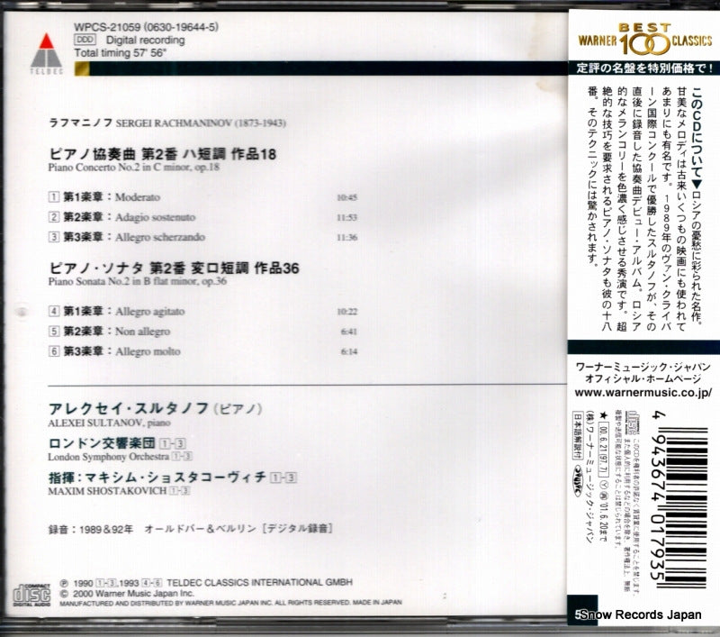Click track number box 3 beside Allegro scherzando
The width and height of the screenshot is (720, 637).
click(x=54, y=237)
